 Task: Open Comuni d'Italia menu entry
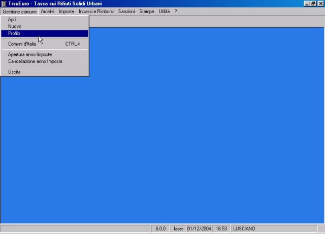(45, 44)
